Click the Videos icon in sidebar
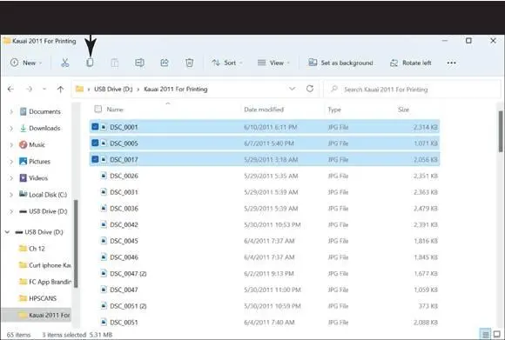This screenshot has height=340, width=505. 23,178
